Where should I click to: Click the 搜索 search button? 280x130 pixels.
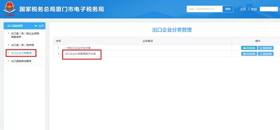point(228,9)
